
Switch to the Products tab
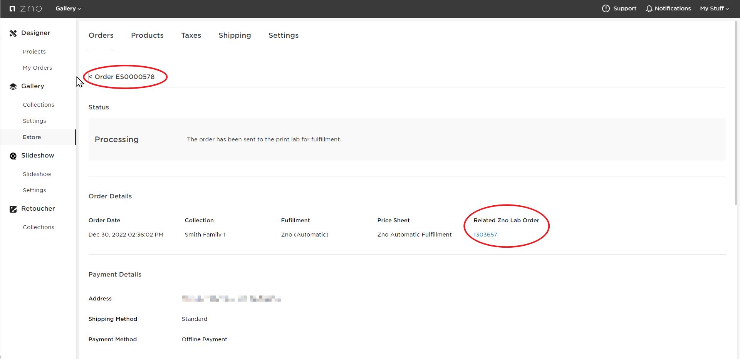pyautogui.click(x=147, y=35)
